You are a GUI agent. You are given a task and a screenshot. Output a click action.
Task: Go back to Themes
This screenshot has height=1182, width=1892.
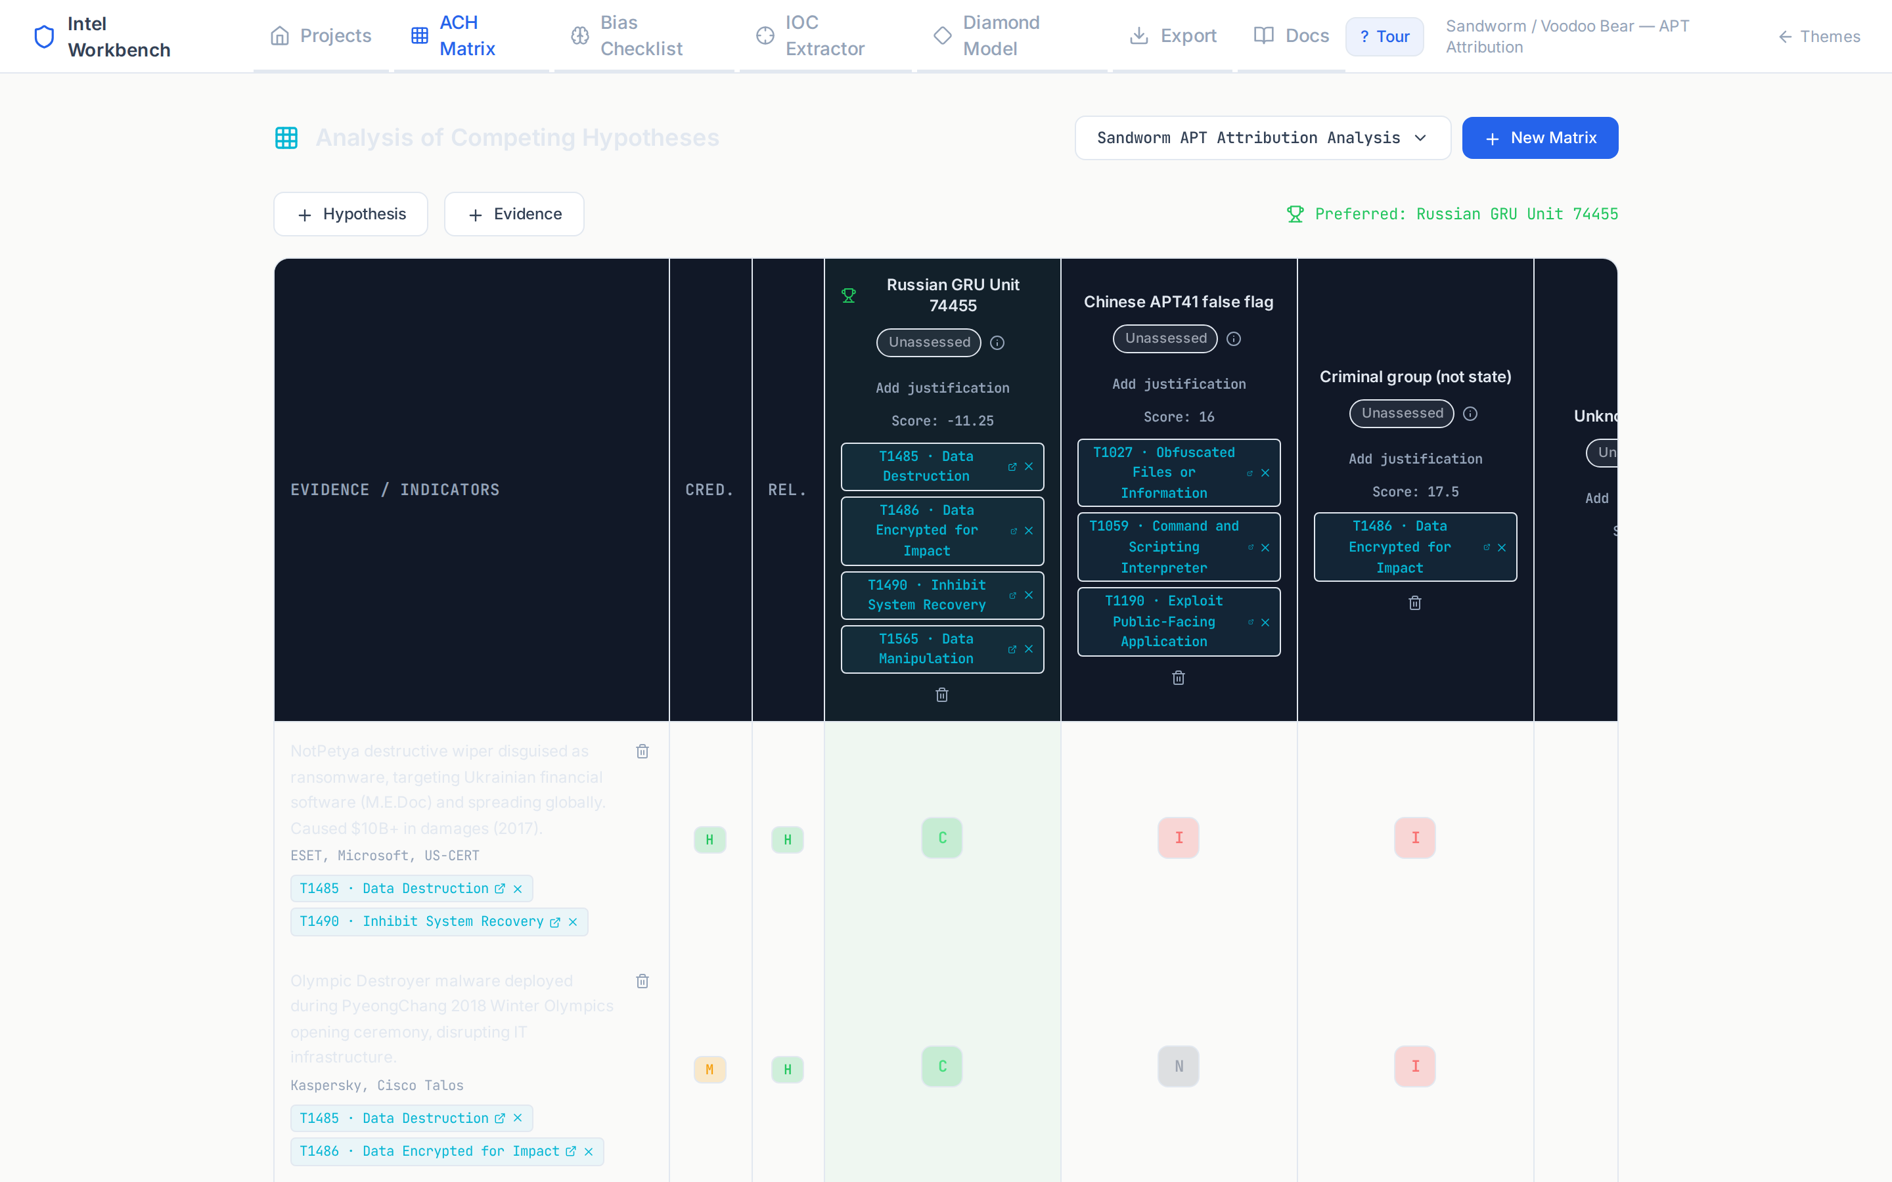[1819, 37]
